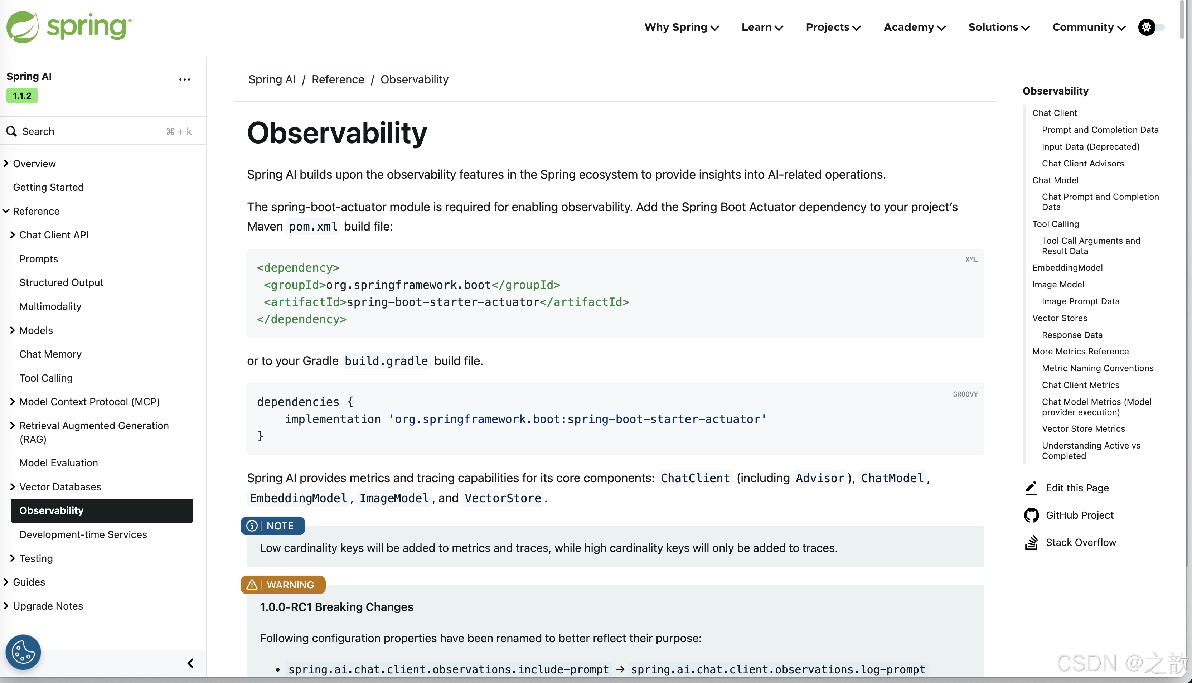Open the Why Spring dropdown menu

pos(681,27)
